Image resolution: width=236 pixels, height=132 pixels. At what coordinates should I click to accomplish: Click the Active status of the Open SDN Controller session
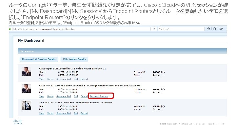pyautogui.click(x=157, y=75)
